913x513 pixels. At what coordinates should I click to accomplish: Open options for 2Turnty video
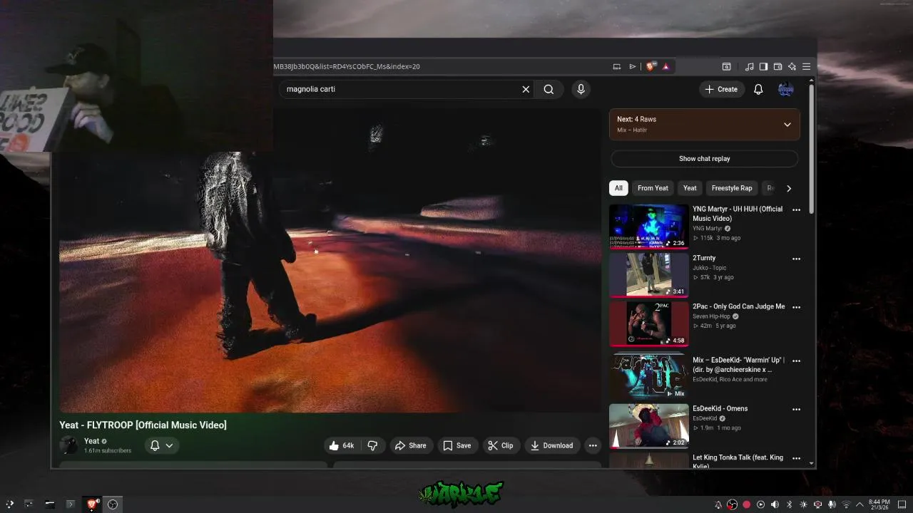coord(796,259)
